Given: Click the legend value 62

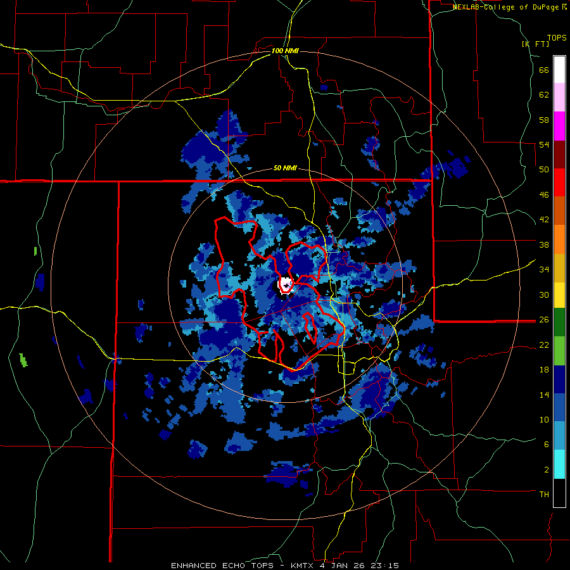Looking at the screenshot, I should tap(544, 95).
